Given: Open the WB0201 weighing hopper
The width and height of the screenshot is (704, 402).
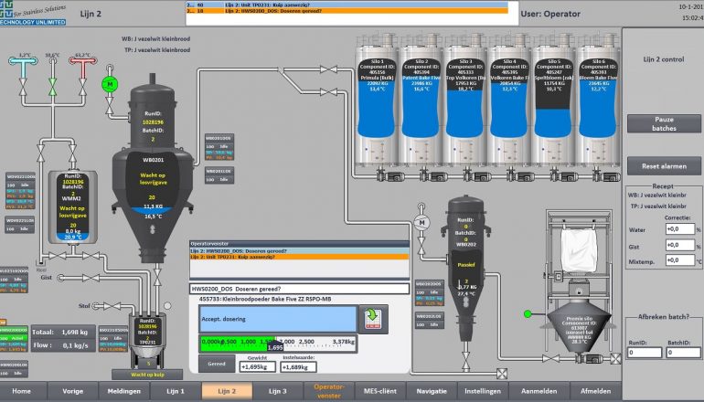Looking at the screenshot, I should click(152, 174).
